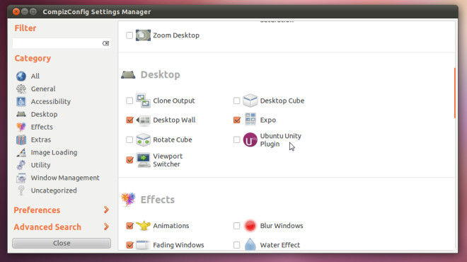Screen dimensions: 467x262
Task: Close the CompizConfig window via title bar
Action: 16,11
